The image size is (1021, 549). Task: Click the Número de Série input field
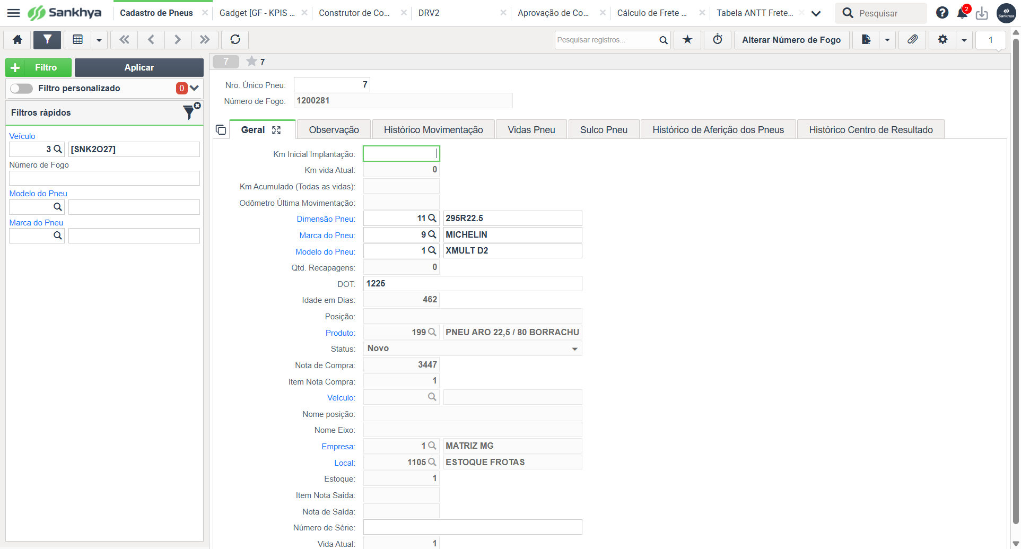pos(473,527)
